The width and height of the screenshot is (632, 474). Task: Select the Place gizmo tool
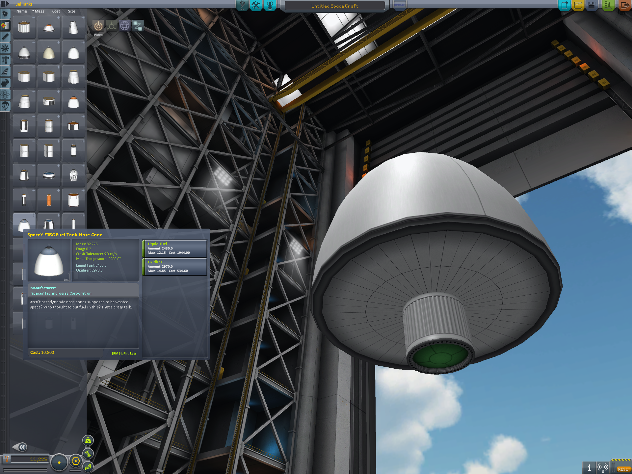coord(98,26)
